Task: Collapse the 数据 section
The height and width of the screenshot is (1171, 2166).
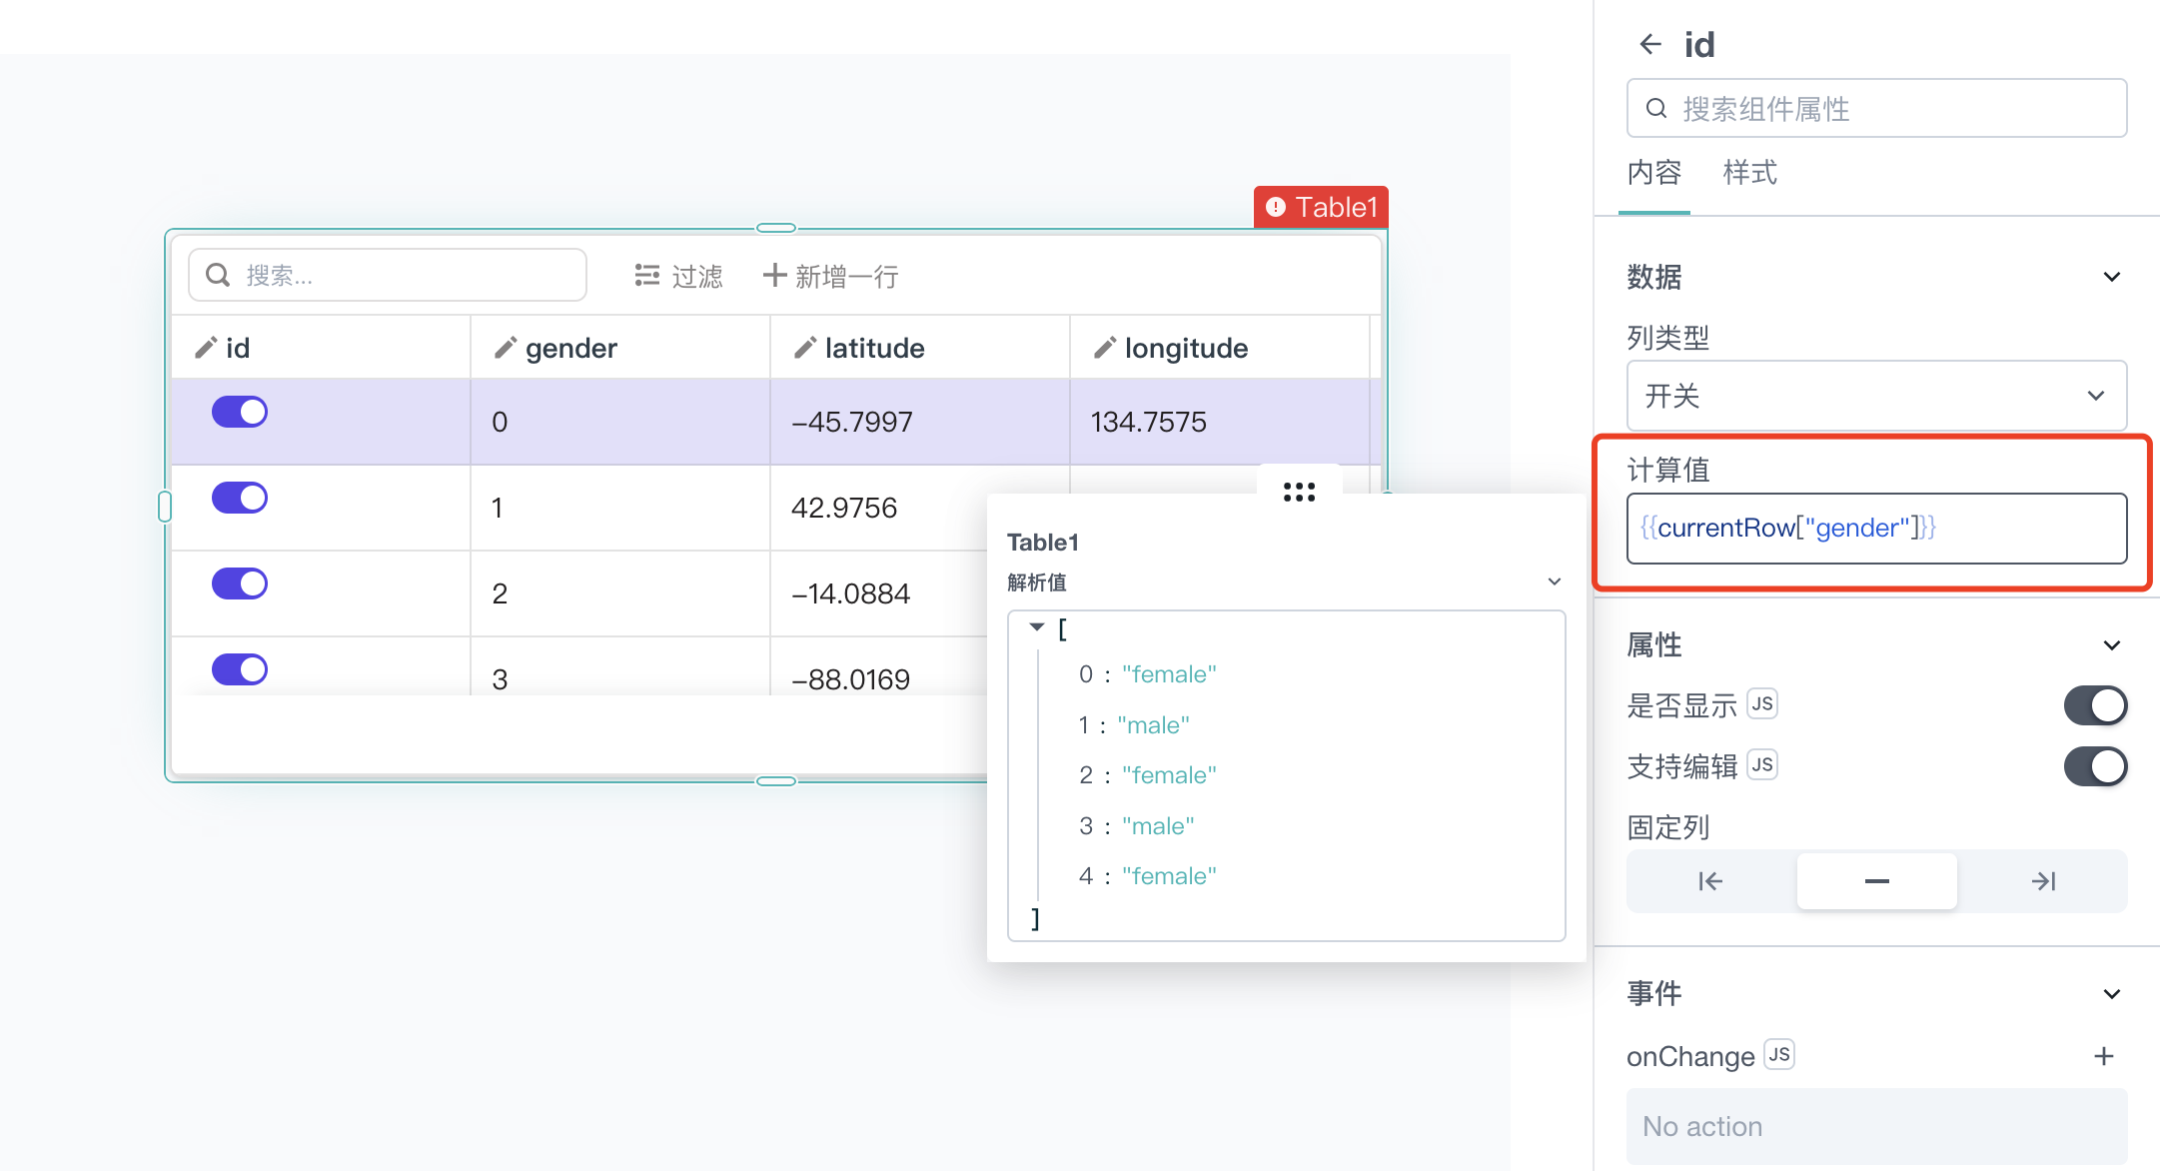Action: point(2111,277)
